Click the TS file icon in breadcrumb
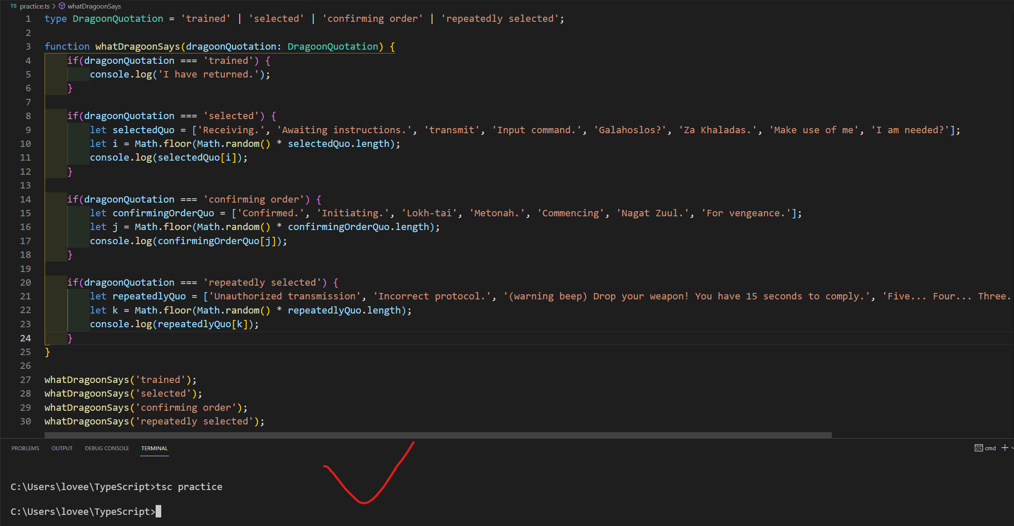The width and height of the screenshot is (1014, 526). [13, 6]
